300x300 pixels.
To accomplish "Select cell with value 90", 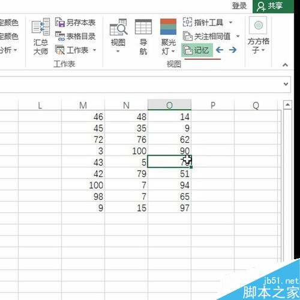I will tap(169, 151).
